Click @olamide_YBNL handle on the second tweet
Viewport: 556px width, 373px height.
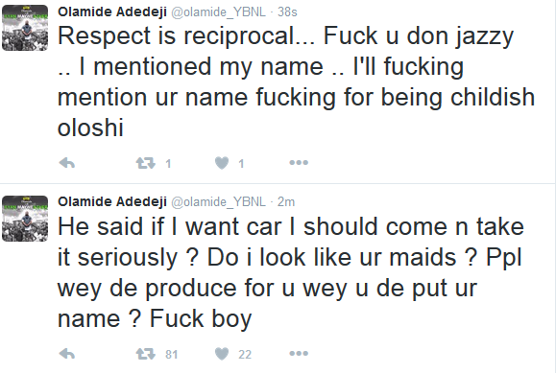tap(218, 202)
